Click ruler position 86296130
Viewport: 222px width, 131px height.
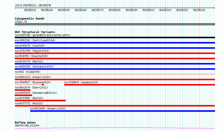(30, 10)
